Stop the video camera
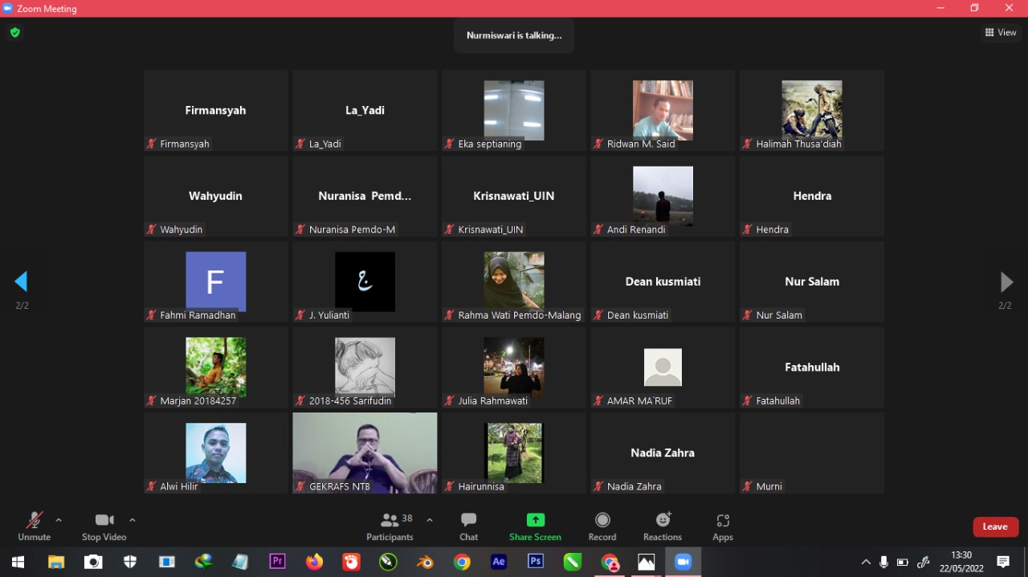 pyautogui.click(x=104, y=526)
